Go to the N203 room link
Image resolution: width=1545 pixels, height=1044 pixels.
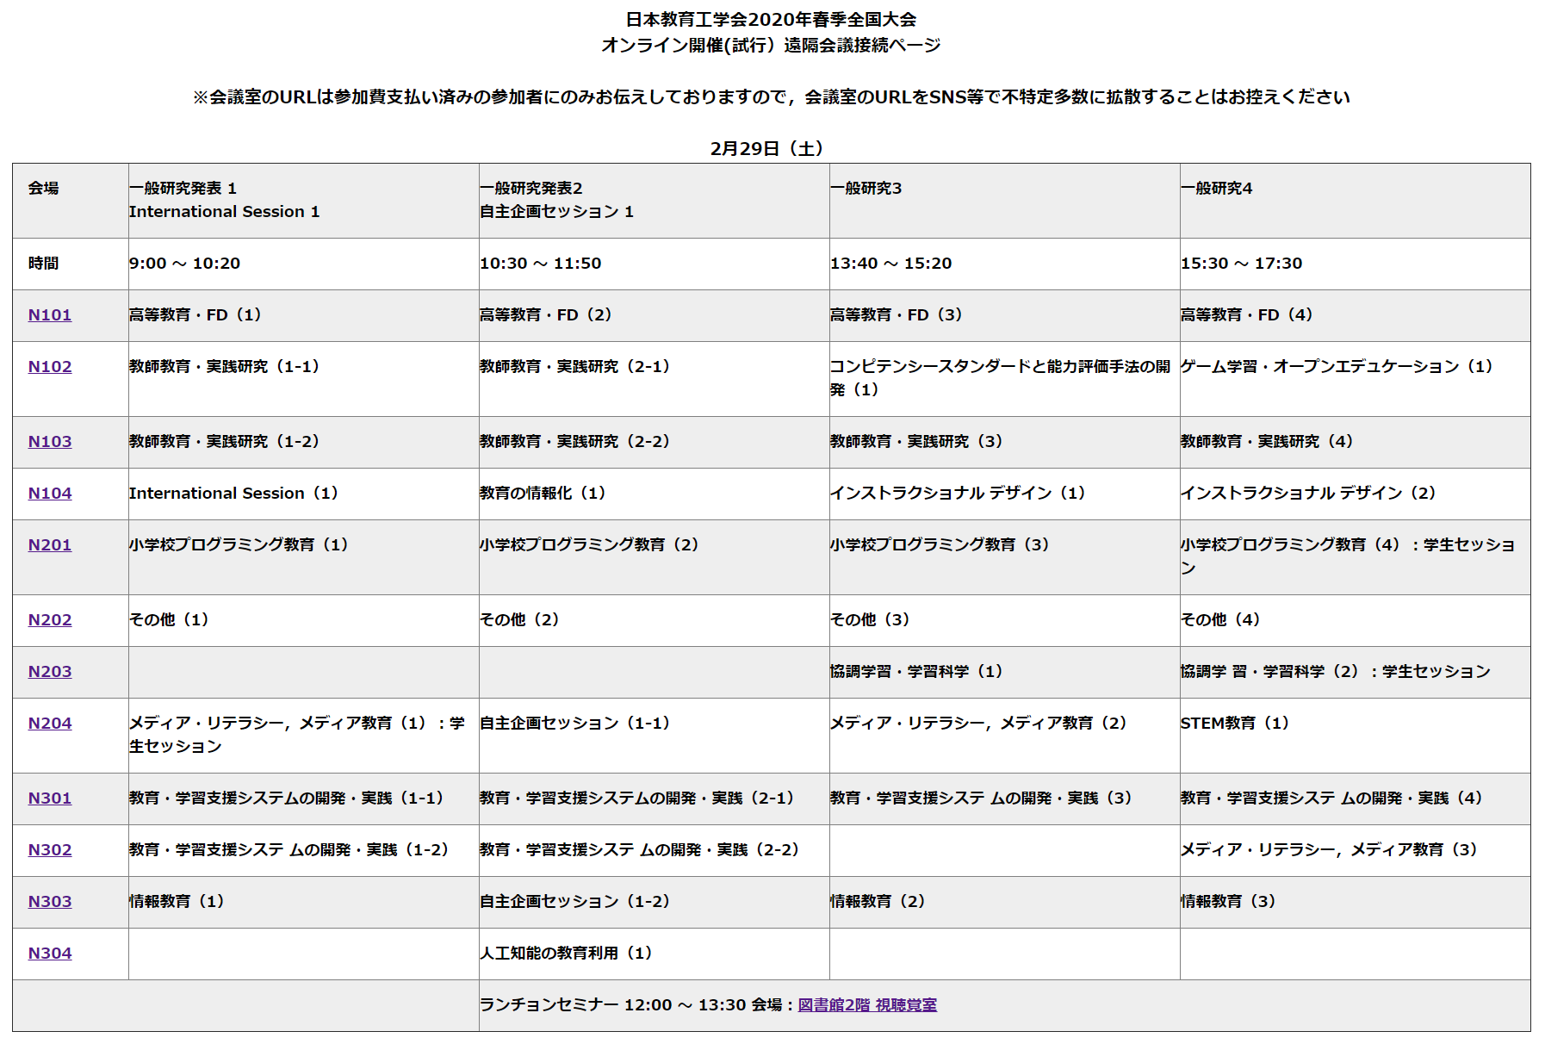50,672
